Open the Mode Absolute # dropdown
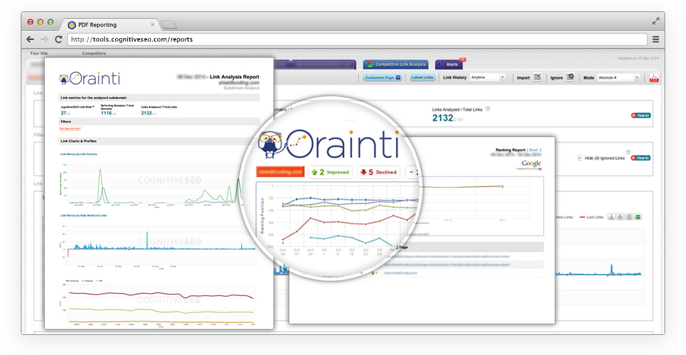The width and height of the screenshot is (686, 355). click(618, 78)
